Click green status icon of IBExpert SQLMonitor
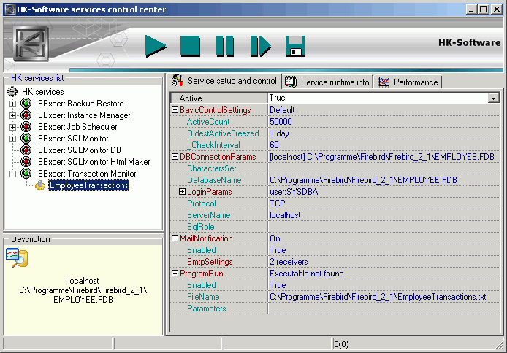The width and height of the screenshot is (507, 353). click(26, 138)
